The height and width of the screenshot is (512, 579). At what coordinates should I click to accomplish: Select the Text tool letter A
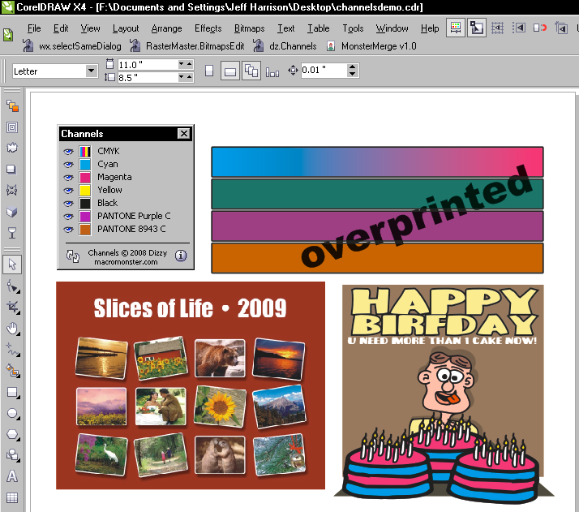12,476
